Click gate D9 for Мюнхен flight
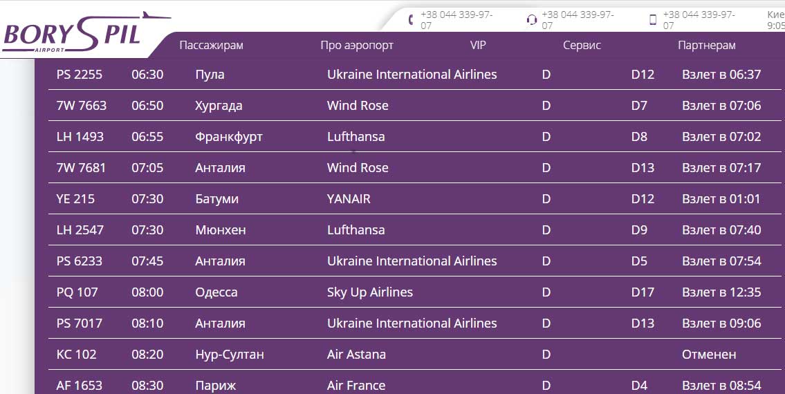Image resolution: width=785 pixels, height=394 pixels. 639,229
